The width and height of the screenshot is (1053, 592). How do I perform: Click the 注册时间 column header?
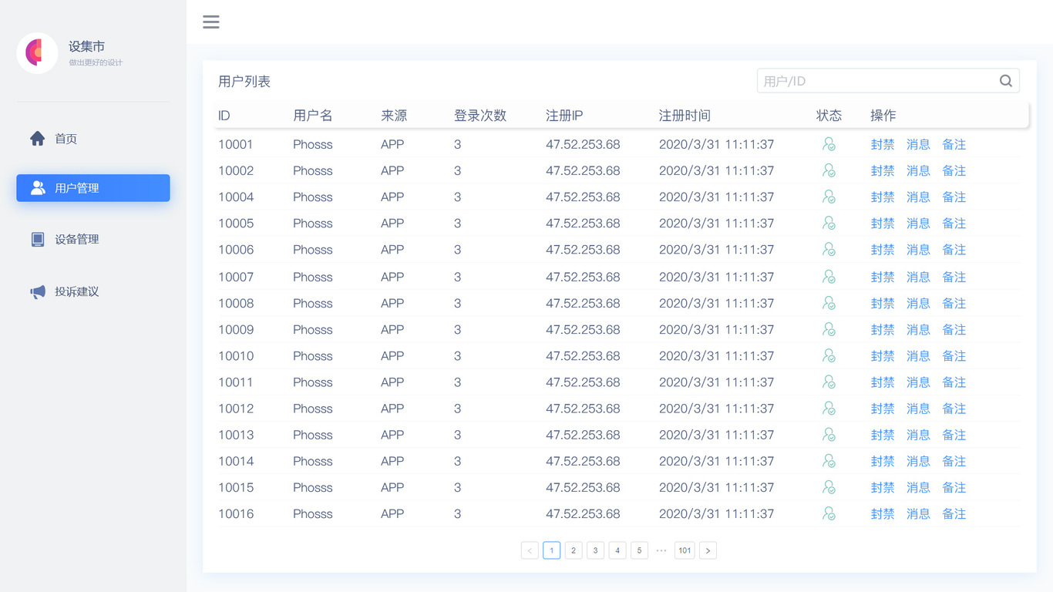(685, 116)
